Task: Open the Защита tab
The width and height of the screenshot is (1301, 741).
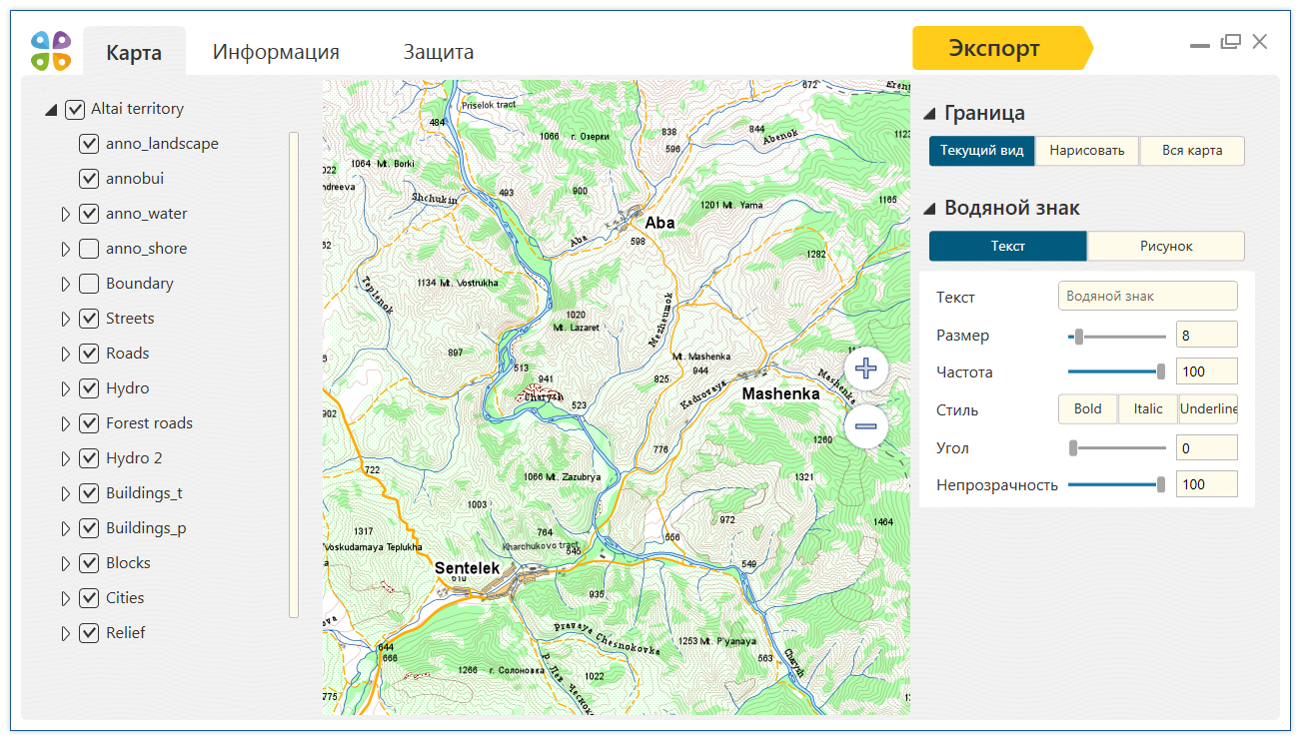Action: (x=439, y=52)
